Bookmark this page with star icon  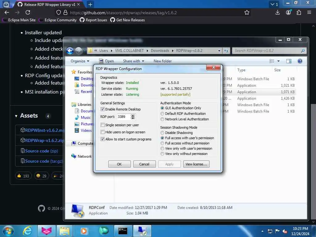tap(247, 12)
